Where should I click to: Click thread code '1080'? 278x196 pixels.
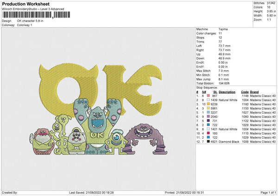coord(245,117)
